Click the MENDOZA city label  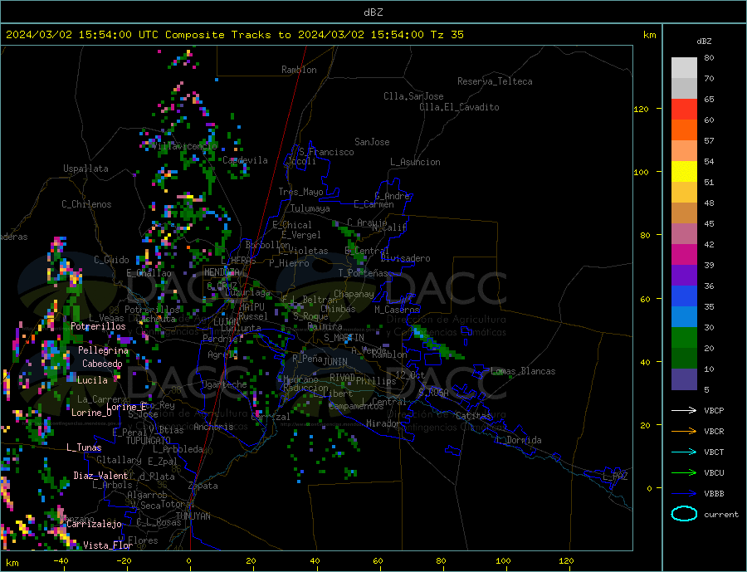pyautogui.click(x=222, y=272)
